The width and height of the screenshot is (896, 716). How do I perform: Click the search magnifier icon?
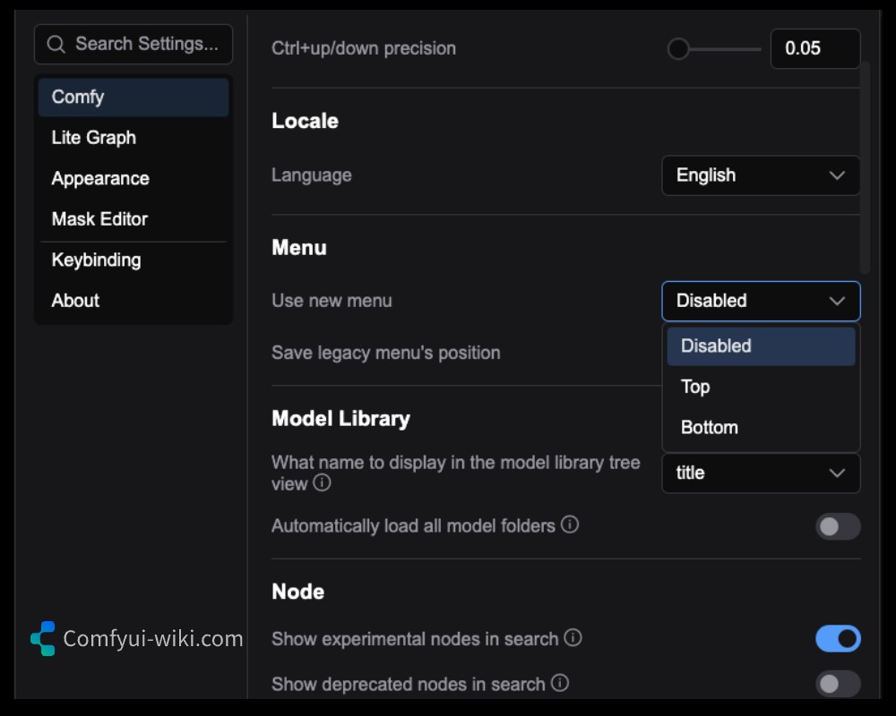56,44
